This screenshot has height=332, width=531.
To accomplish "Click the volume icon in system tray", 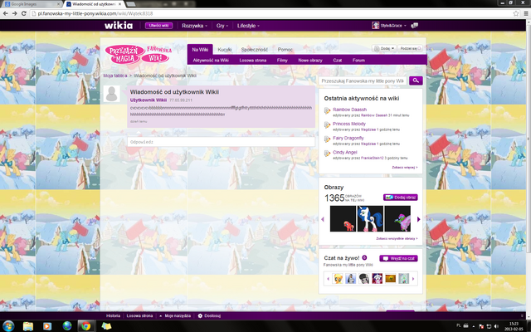I will pos(497,326).
